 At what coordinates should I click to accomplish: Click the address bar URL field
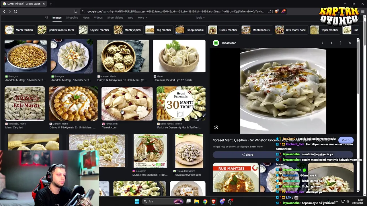(x=175, y=11)
